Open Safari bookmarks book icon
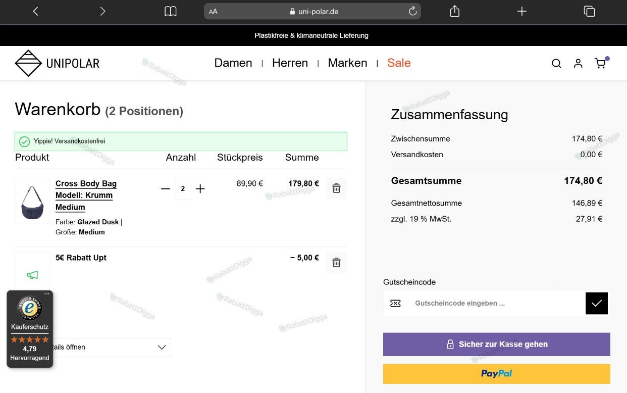 coord(171,11)
